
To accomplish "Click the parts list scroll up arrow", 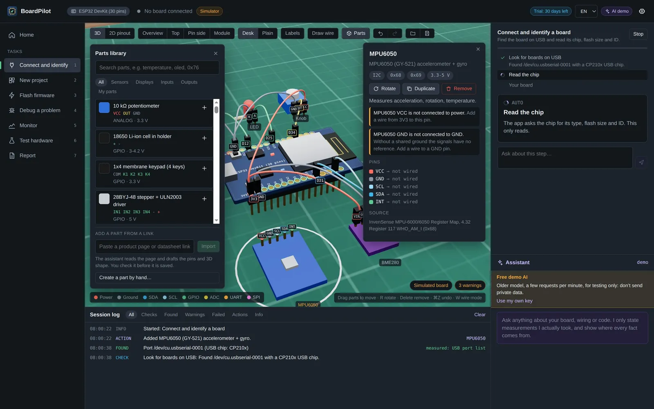I will (x=216, y=102).
